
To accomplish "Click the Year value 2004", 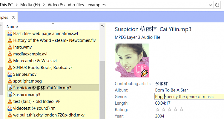I will (160, 116).
